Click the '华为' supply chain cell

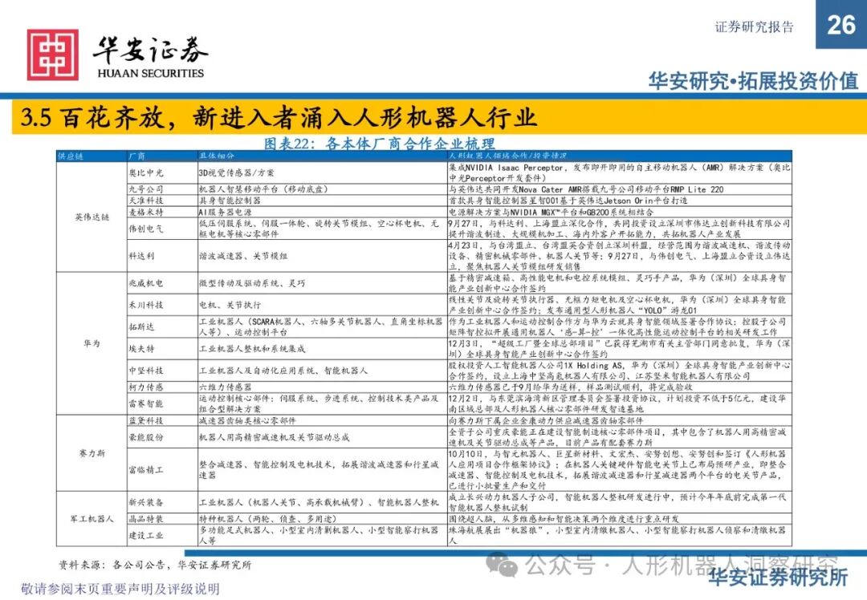pos(92,343)
